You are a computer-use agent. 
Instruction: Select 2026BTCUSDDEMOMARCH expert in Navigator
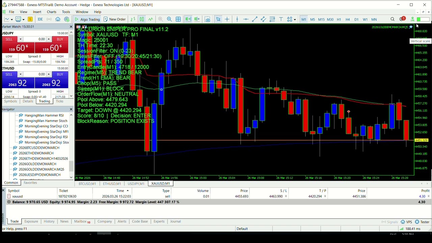pos(39,148)
